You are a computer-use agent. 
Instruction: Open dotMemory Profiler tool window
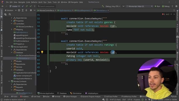tap(129, 97)
